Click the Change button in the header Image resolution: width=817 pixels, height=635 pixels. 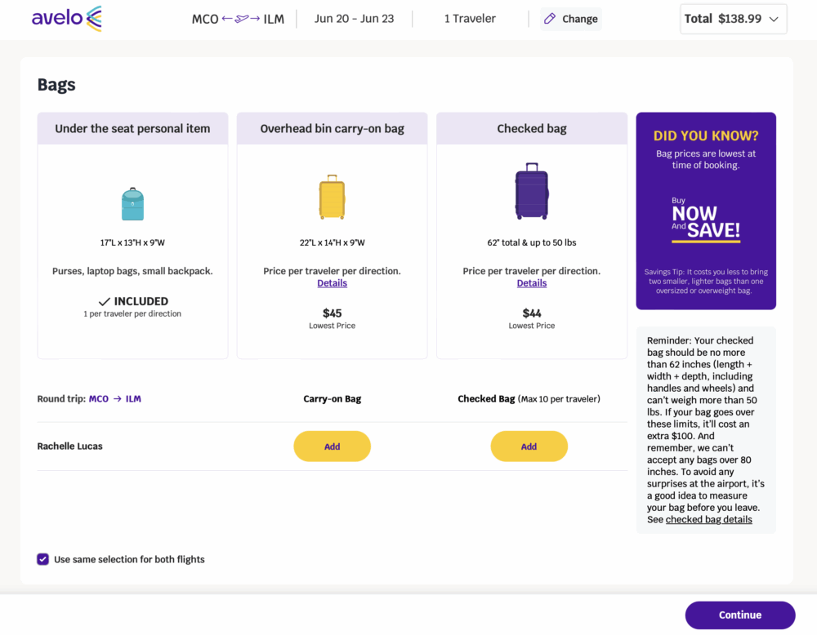[x=570, y=18]
